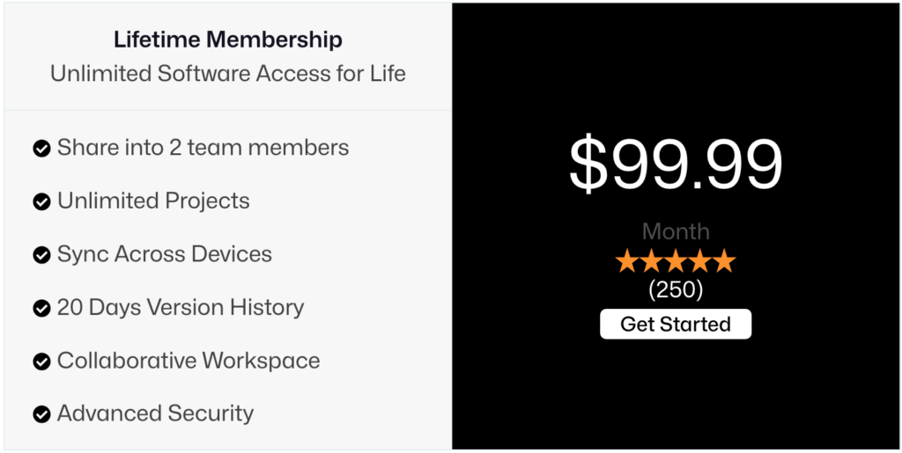Screen dimensions: 902x453
Task: Click the Month billing period label
Action: coord(676,231)
